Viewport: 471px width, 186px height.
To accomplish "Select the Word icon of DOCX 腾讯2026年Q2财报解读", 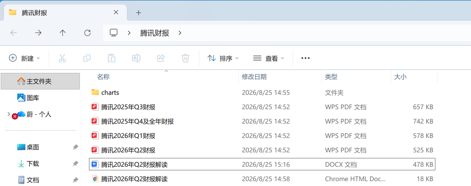I will point(95,164).
